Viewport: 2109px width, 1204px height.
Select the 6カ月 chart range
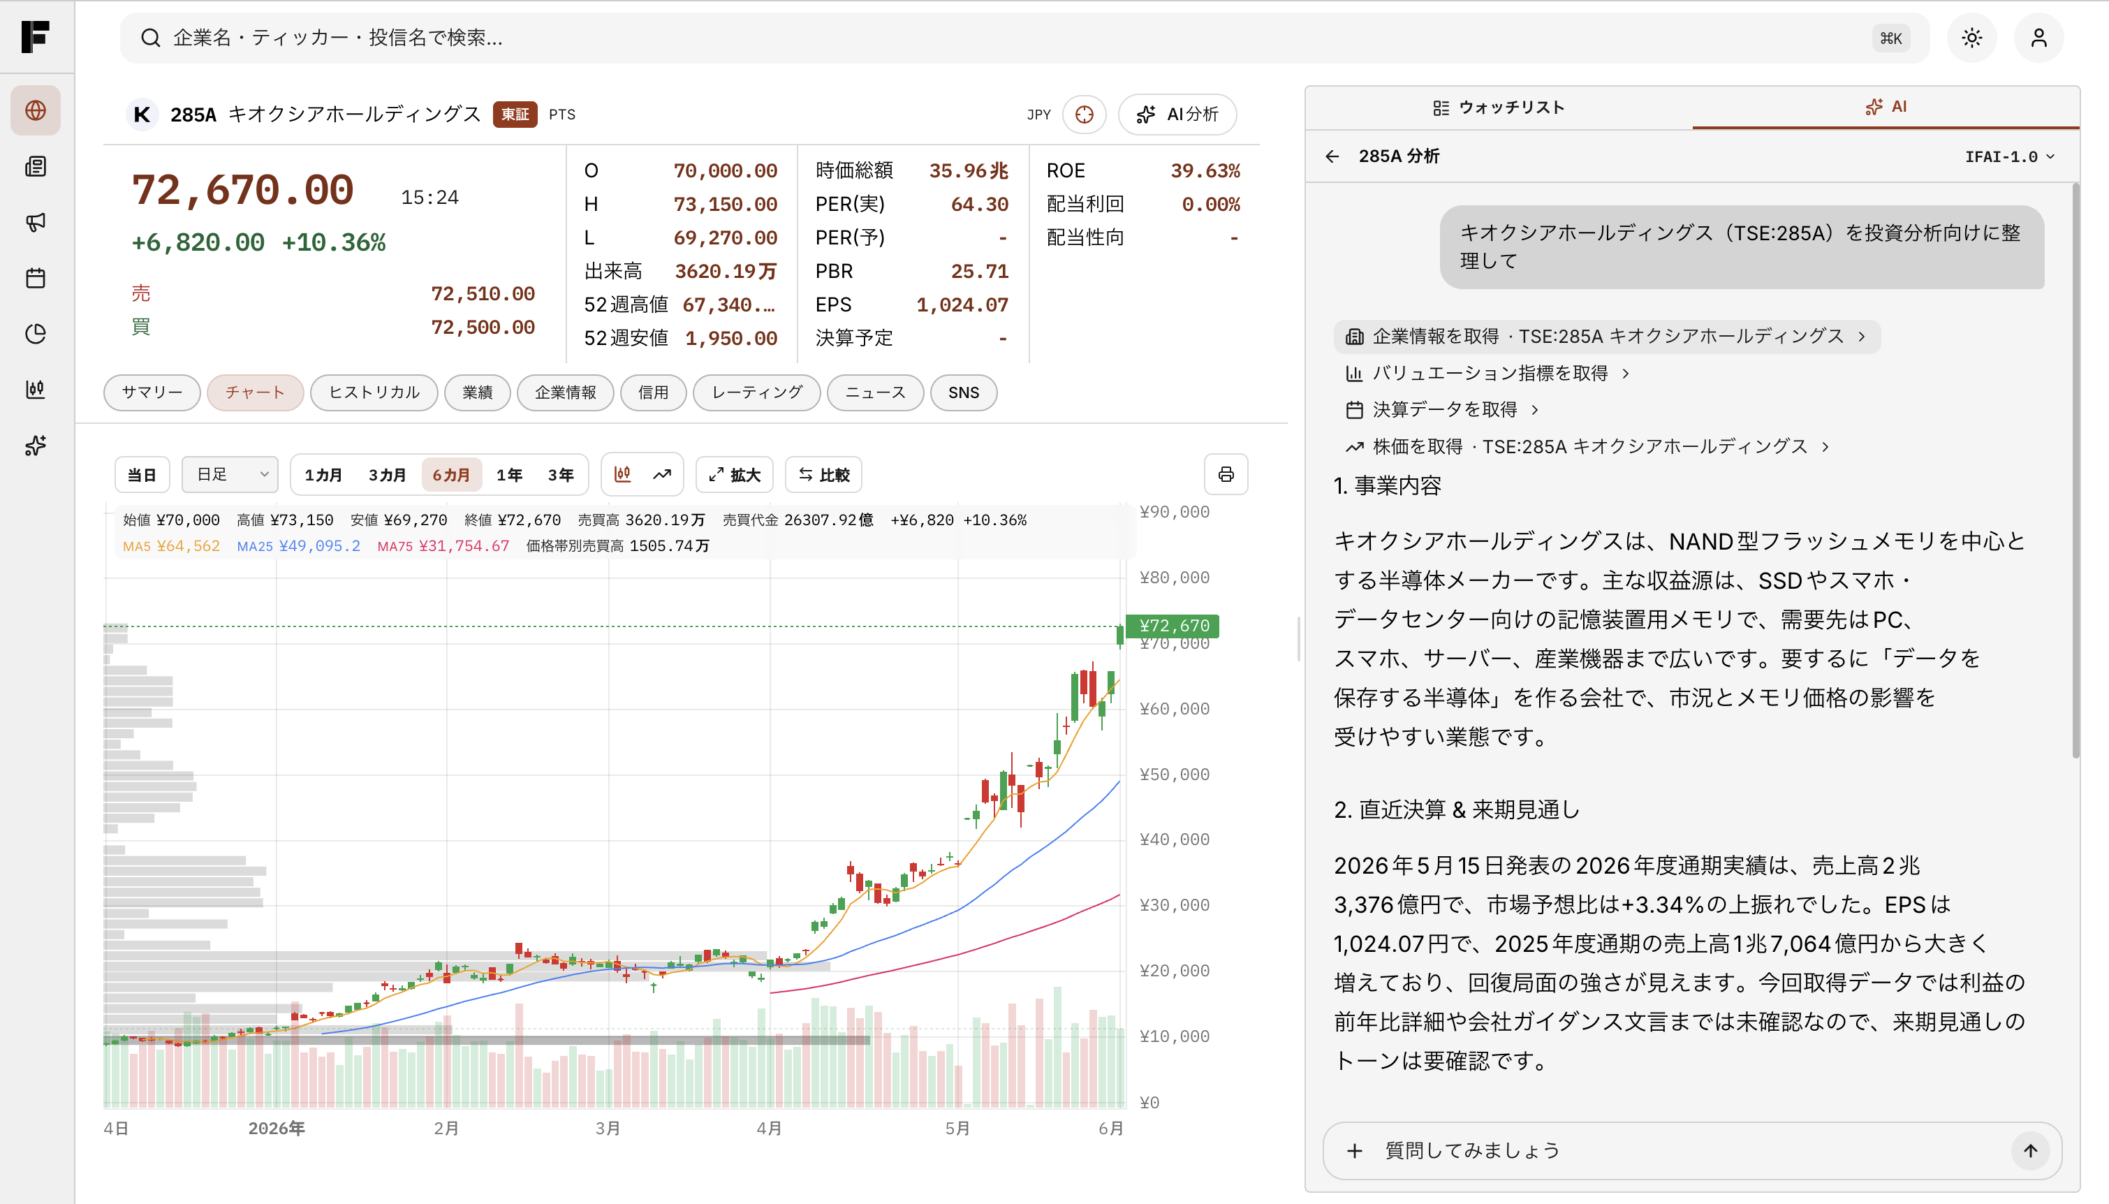click(x=450, y=475)
